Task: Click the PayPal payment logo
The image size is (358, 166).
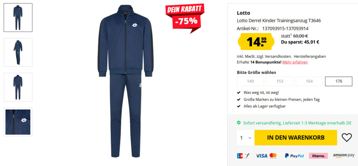Action: (294, 156)
